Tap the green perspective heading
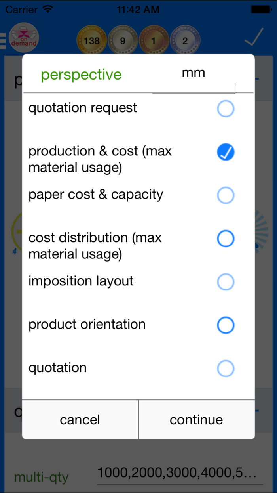The width and height of the screenshot is (277, 493). pyautogui.click(x=81, y=75)
